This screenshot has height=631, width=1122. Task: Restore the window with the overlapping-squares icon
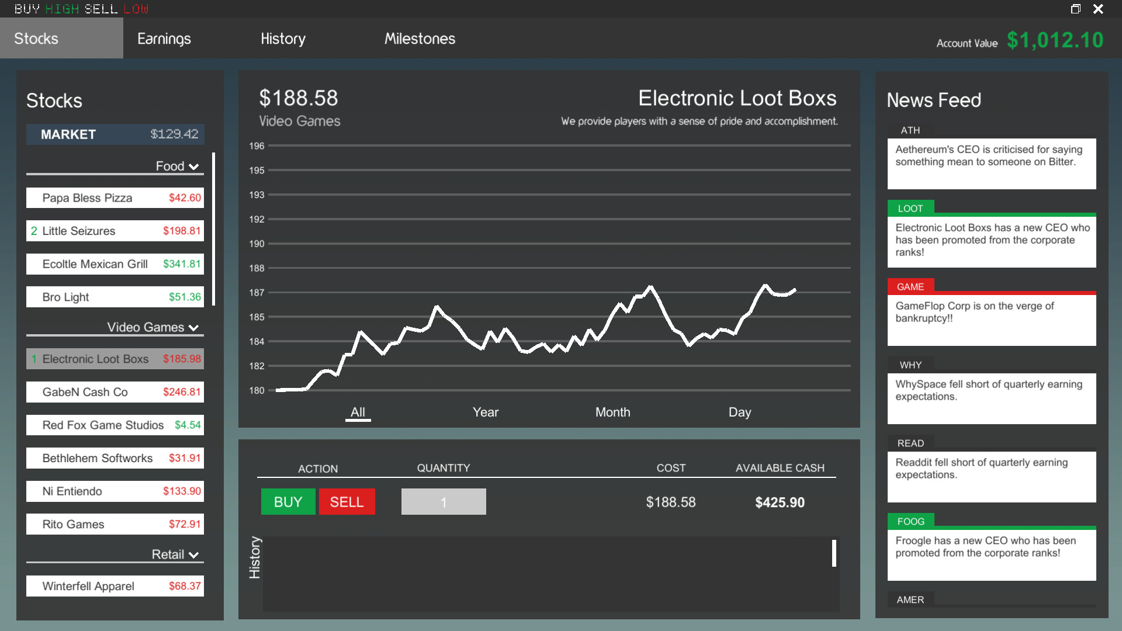click(1075, 9)
